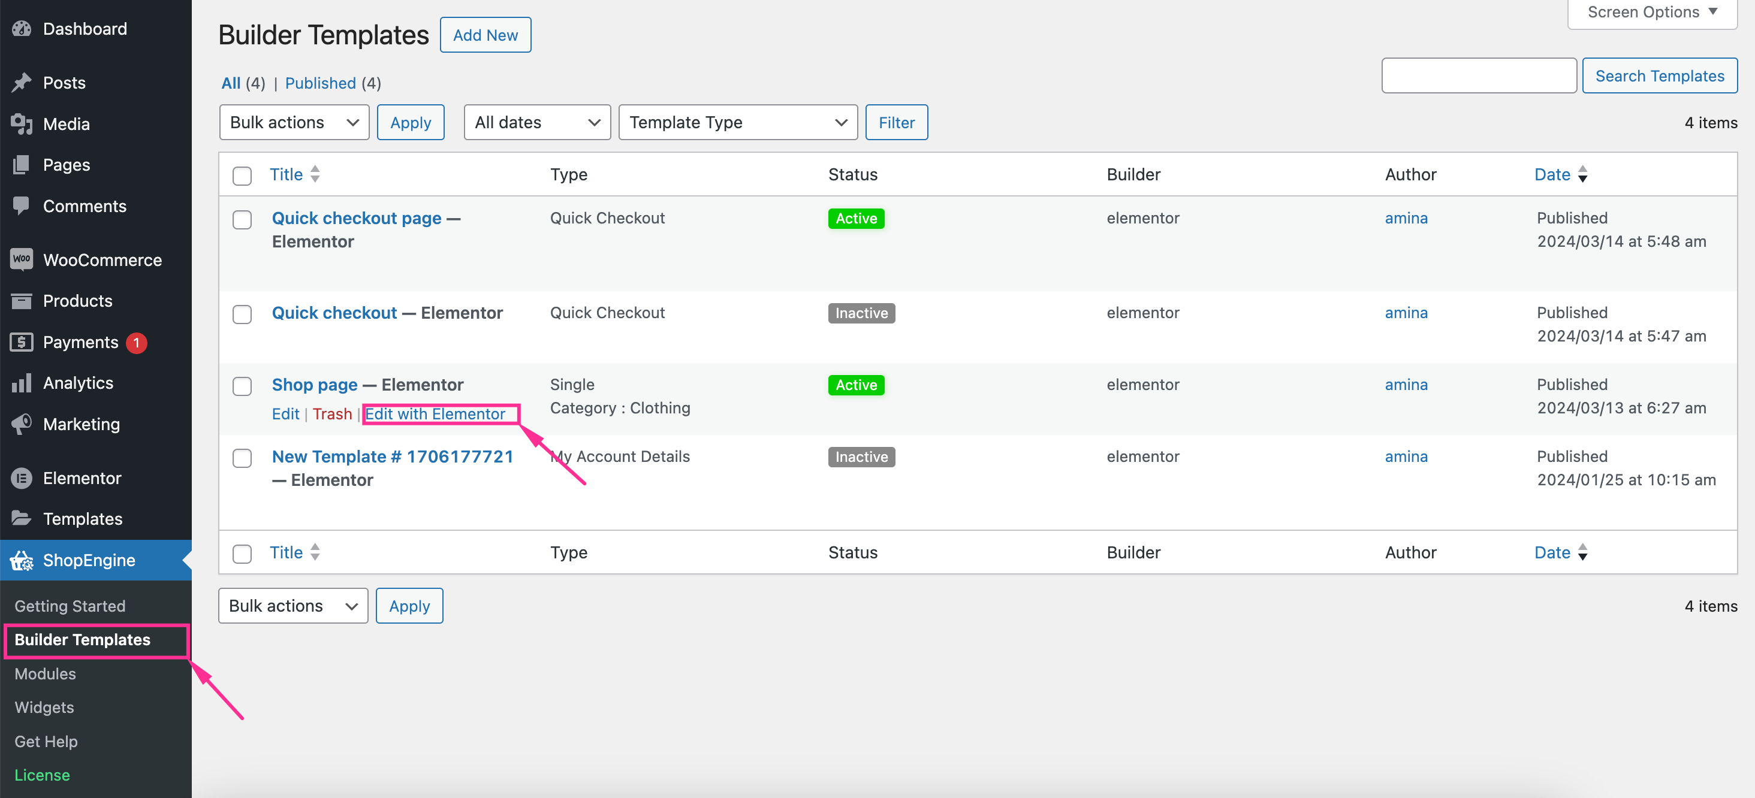Click the Search Templates button
The height and width of the screenshot is (798, 1755).
1661,76
